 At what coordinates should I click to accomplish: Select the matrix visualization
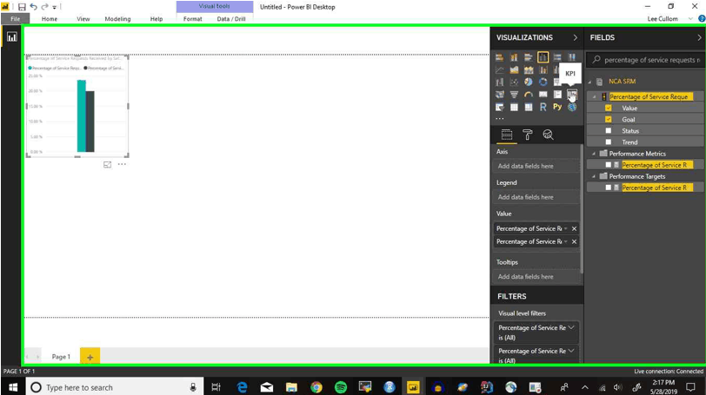click(528, 107)
